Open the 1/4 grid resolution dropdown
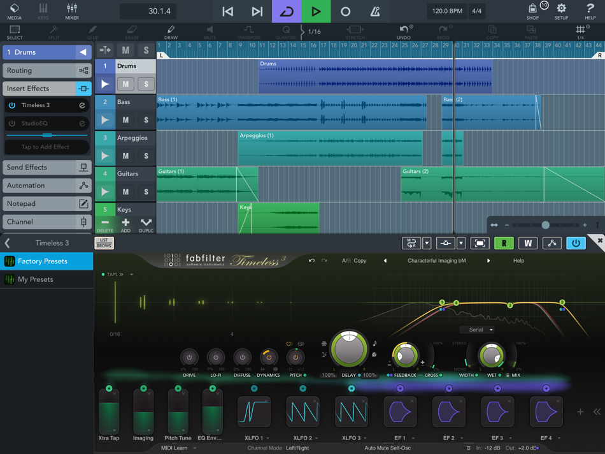Viewport: 605px width, 454px height. (x=581, y=31)
